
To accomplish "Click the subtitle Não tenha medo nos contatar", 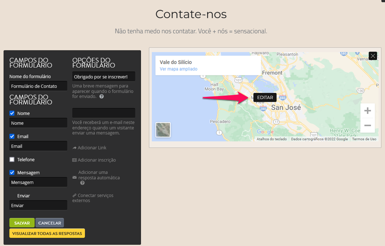I will pos(191,31).
